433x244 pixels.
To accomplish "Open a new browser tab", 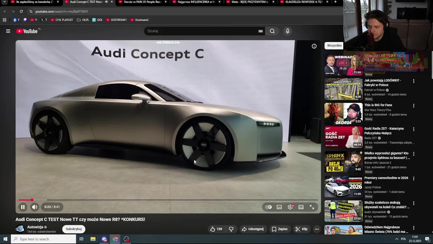I will click(335, 2).
